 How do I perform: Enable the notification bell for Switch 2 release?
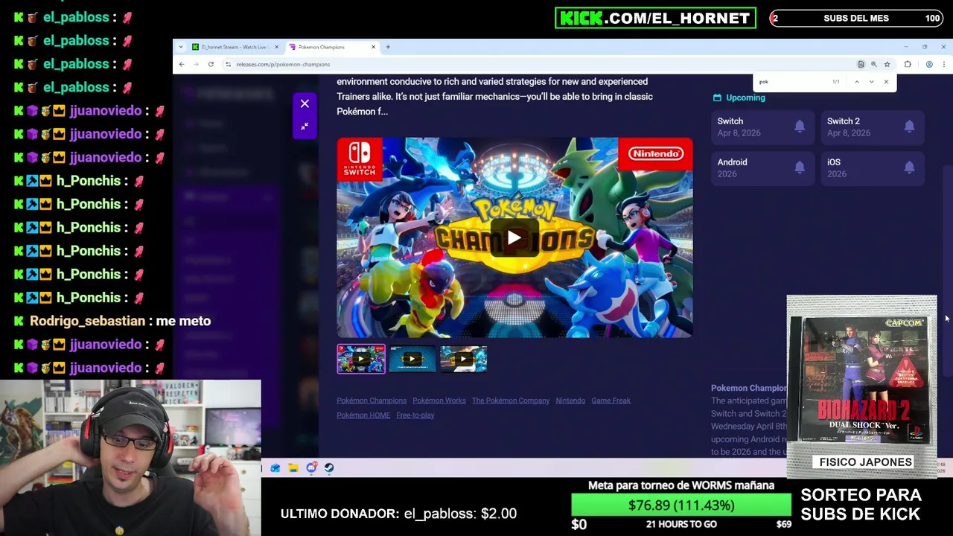pyautogui.click(x=909, y=127)
